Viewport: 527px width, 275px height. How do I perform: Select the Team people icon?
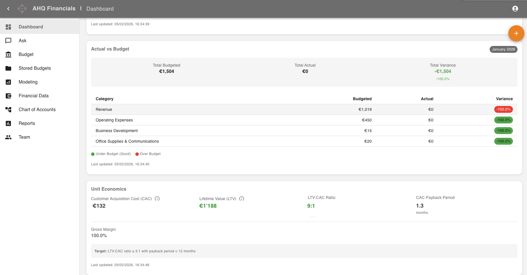click(8, 137)
